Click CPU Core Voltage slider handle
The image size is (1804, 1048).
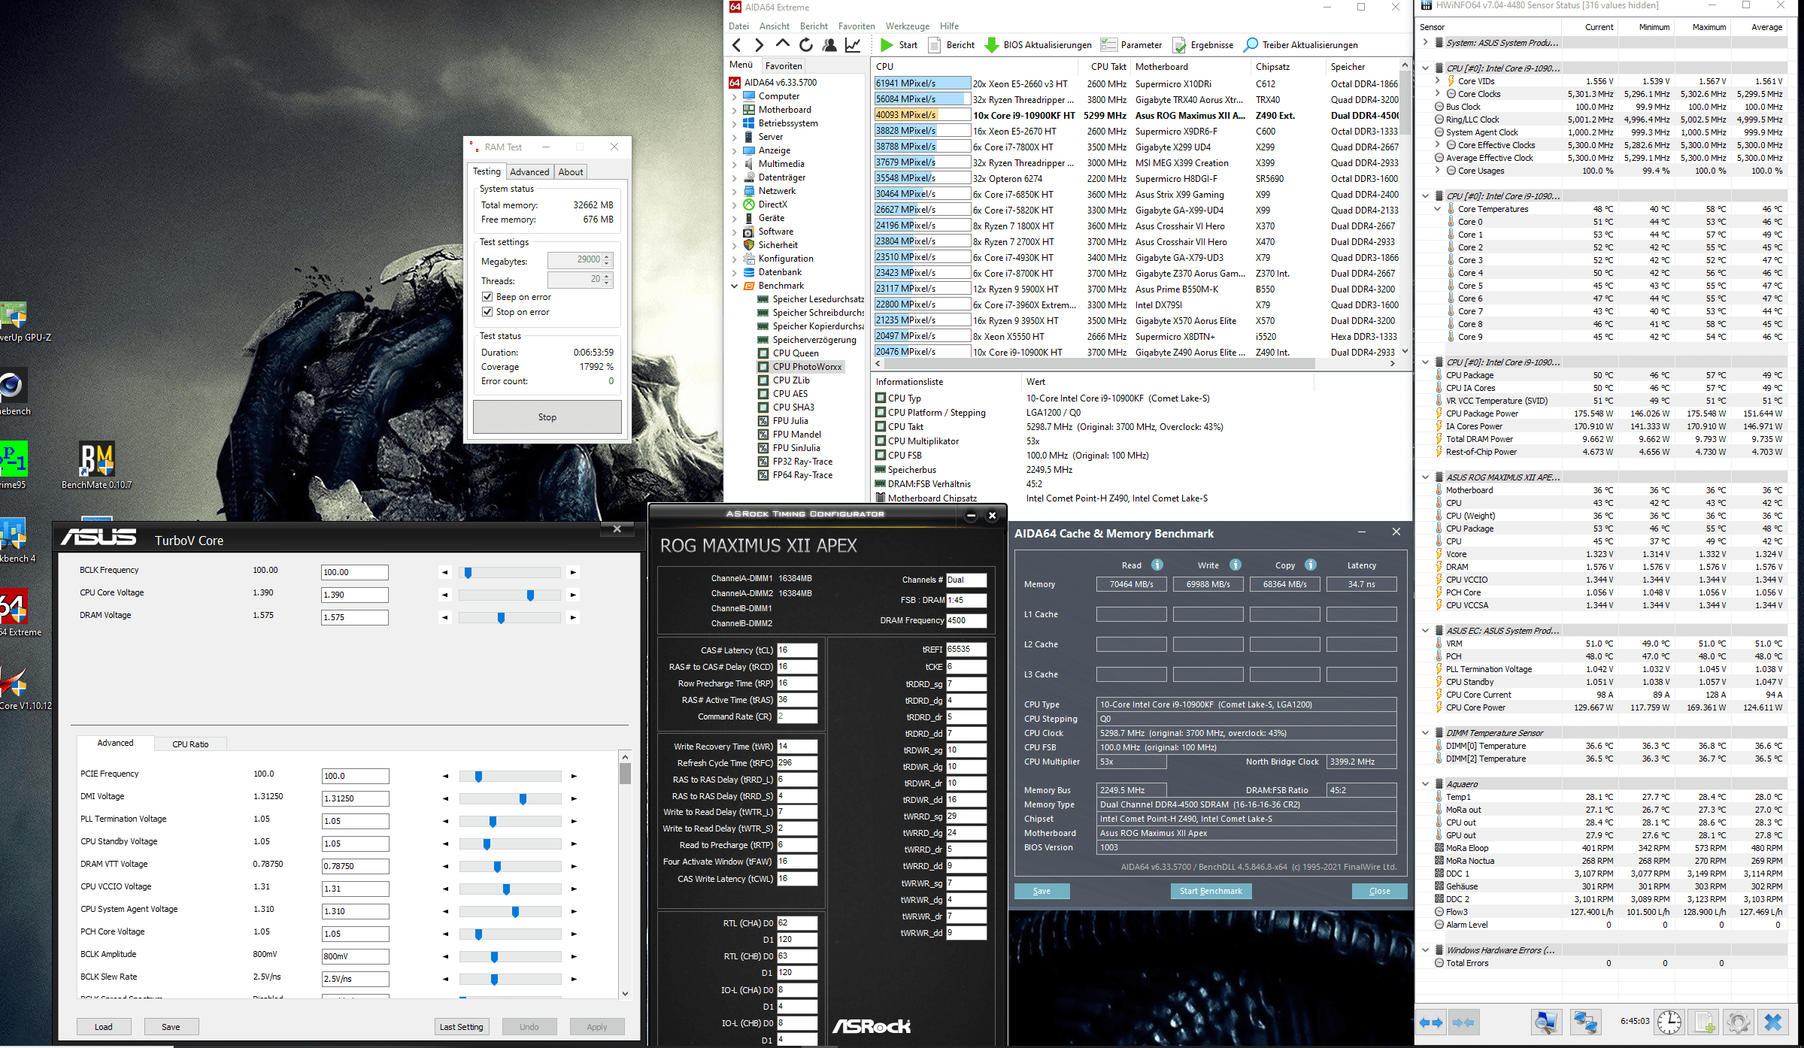point(530,595)
